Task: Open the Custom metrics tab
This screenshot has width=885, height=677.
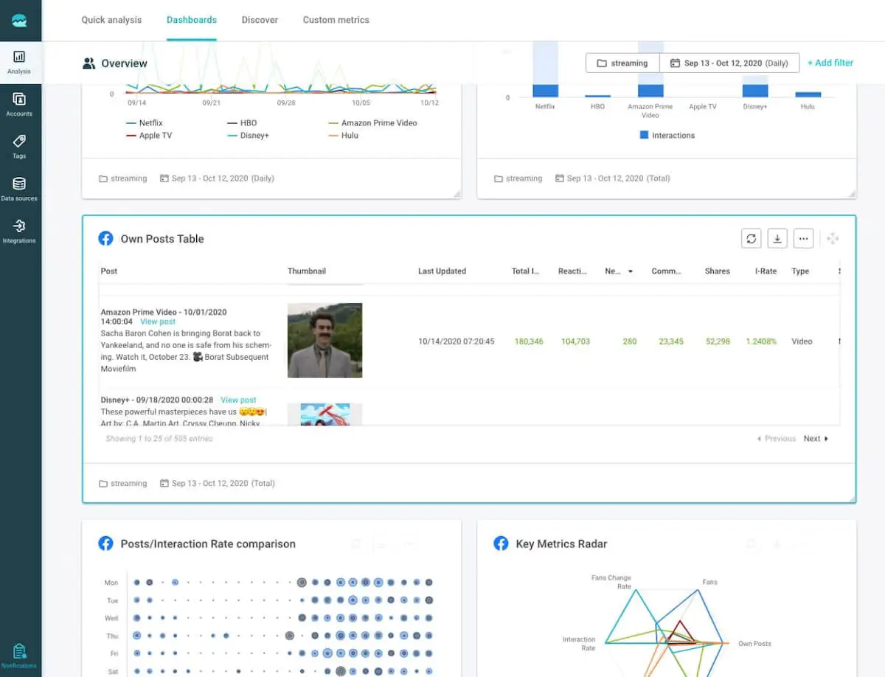Action: [336, 20]
